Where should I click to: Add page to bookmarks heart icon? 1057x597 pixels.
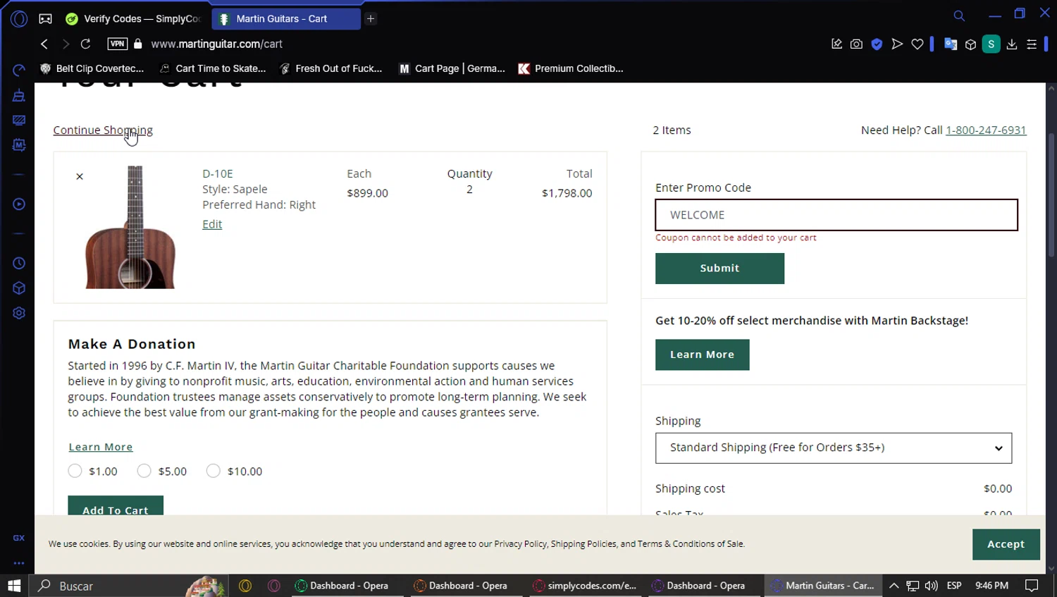pyautogui.click(x=917, y=44)
